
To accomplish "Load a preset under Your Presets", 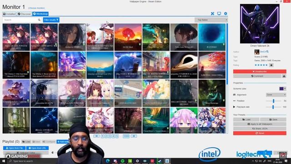I will 246,119.
